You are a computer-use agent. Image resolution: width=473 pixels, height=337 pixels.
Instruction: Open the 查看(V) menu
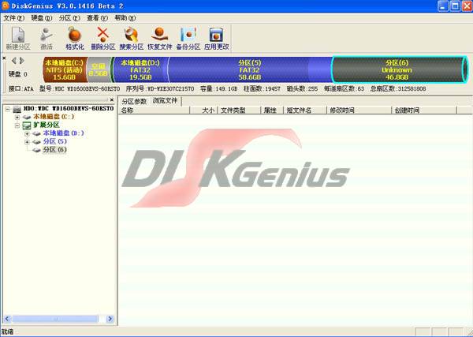click(97, 18)
